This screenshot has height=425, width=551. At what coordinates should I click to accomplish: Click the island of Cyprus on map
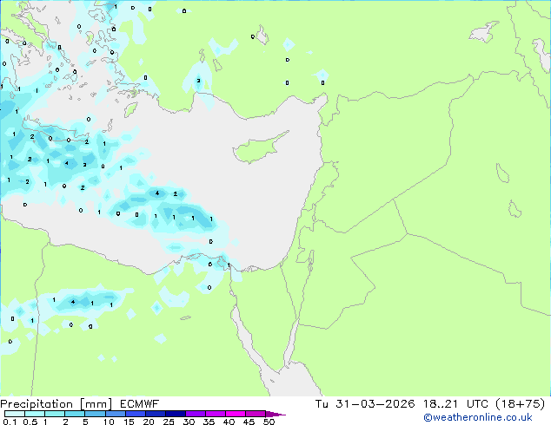pyautogui.click(x=258, y=149)
